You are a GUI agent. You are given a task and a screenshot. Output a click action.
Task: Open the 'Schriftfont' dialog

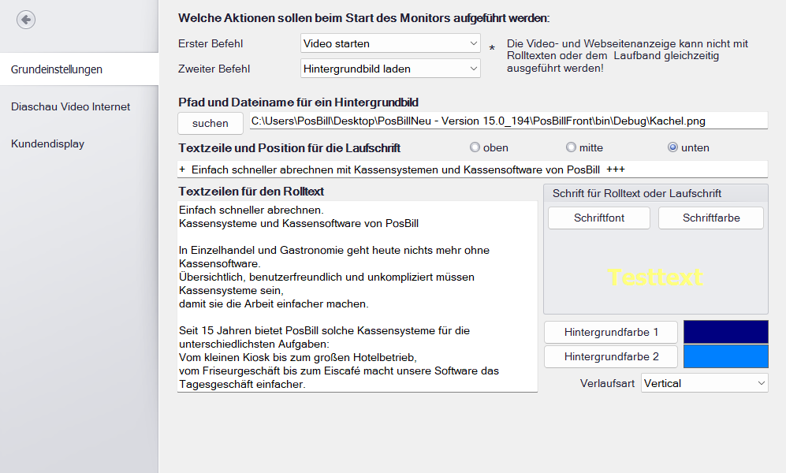[x=598, y=218]
